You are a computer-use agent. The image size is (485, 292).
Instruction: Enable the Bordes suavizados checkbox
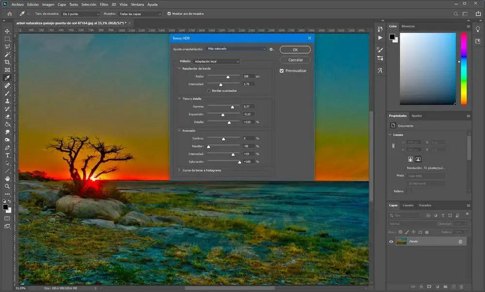pyautogui.click(x=209, y=91)
